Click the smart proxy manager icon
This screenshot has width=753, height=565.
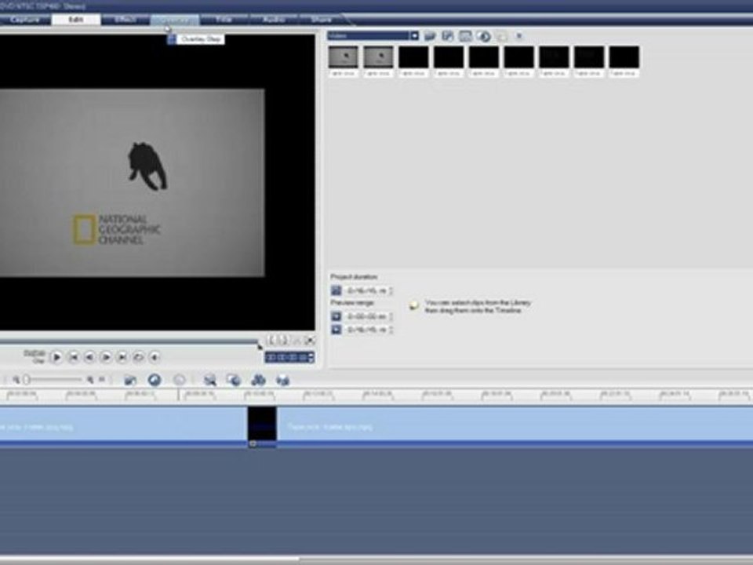point(209,381)
